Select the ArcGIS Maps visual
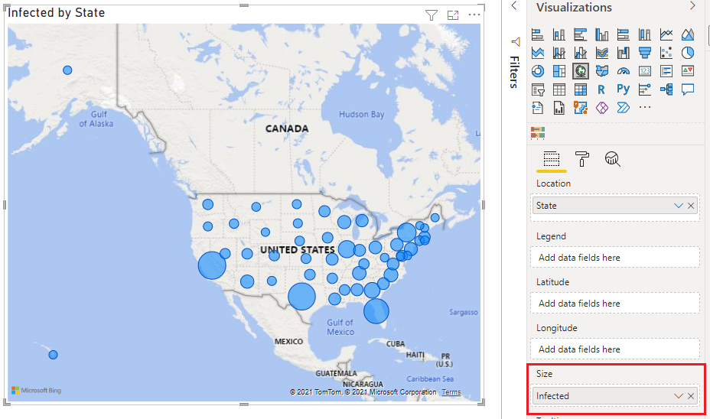The image size is (710, 419). 581,108
